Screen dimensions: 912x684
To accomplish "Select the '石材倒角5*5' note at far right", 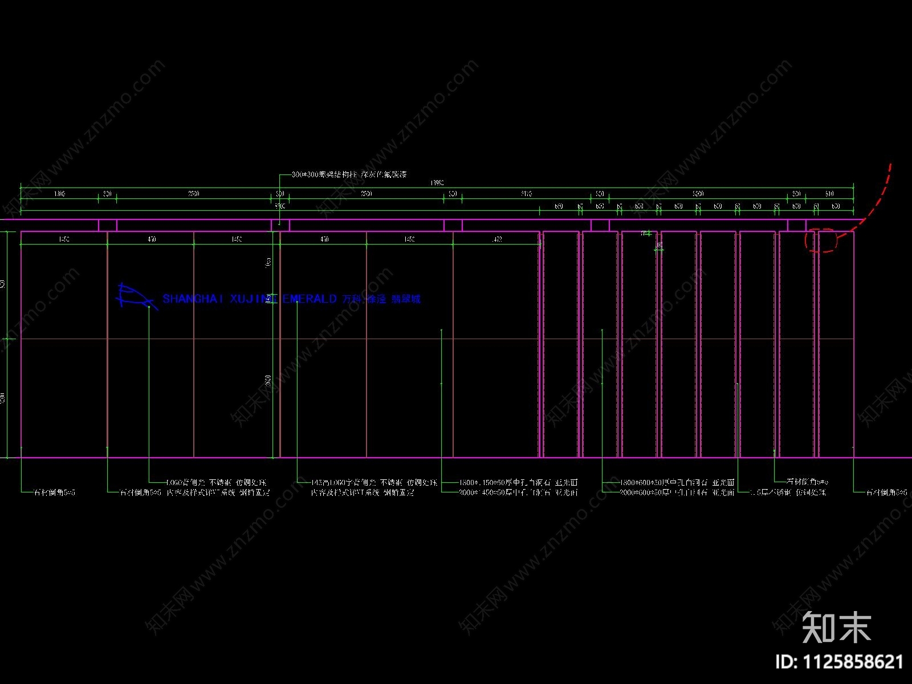I will click(x=887, y=492).
